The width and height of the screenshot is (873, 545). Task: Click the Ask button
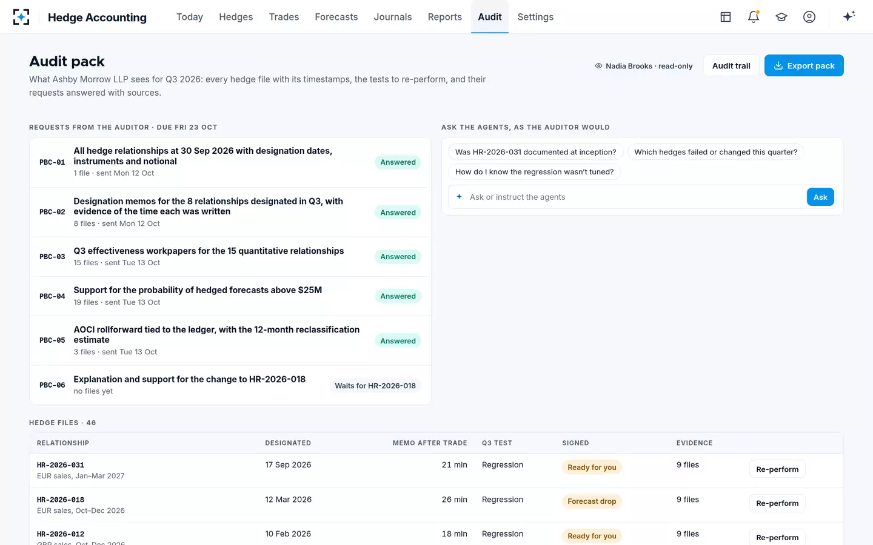(820, 197)
